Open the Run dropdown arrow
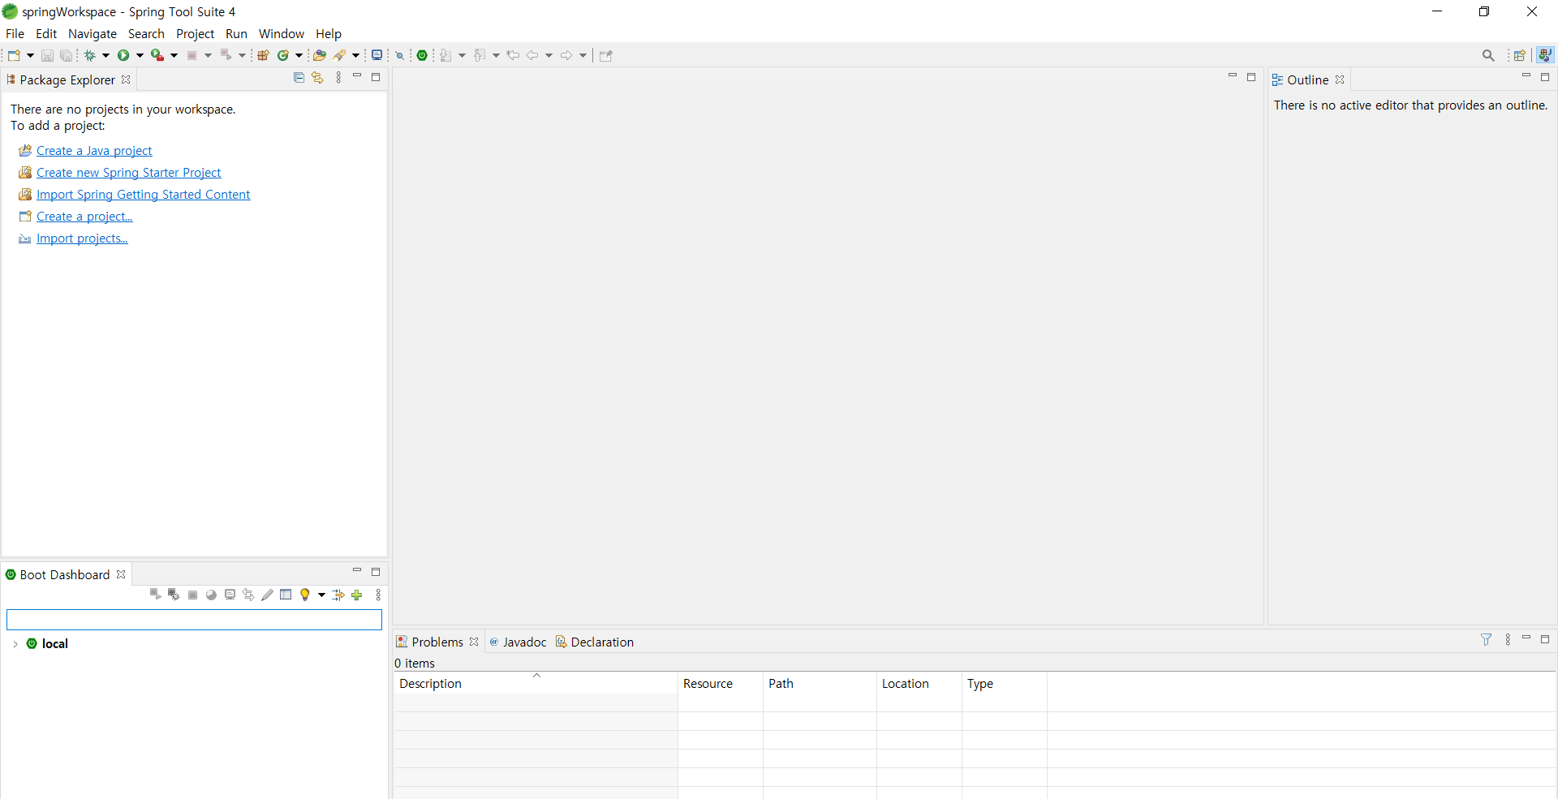The image size is (1558, 799). [140, 55]
